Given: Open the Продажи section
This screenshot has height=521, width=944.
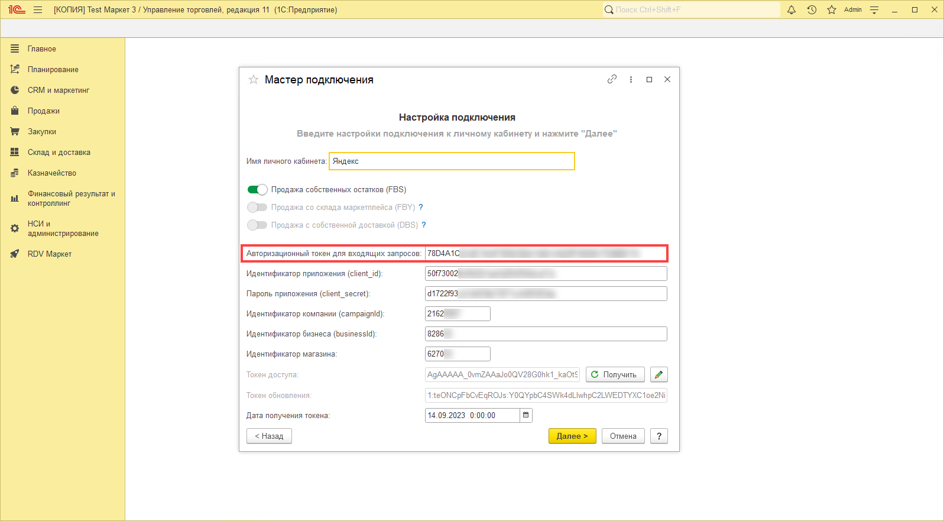Looking at the screenshot, I should coord(43,111).
